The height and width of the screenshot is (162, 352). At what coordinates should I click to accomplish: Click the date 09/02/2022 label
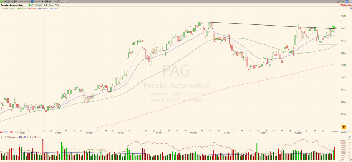point(346,5)
